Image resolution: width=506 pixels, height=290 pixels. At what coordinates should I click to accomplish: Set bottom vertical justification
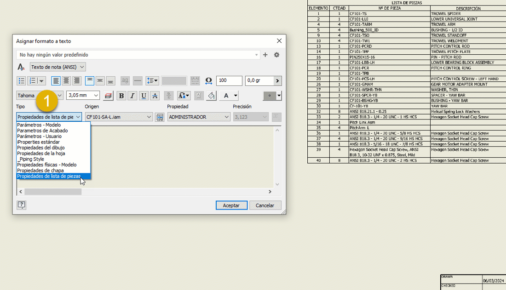click(x=110, y=80)
